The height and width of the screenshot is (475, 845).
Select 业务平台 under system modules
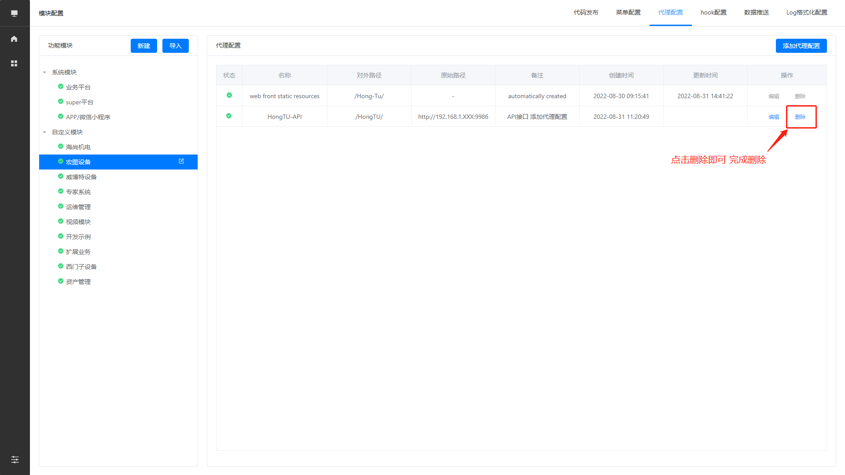[x=78, y=87]
